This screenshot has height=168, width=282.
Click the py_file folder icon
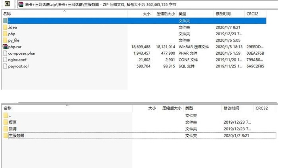[5, 40]
